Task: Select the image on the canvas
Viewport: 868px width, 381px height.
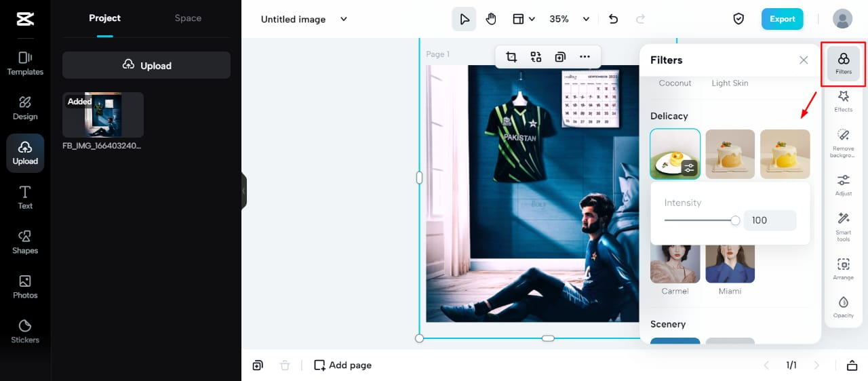Action: [x=532, y=193]
